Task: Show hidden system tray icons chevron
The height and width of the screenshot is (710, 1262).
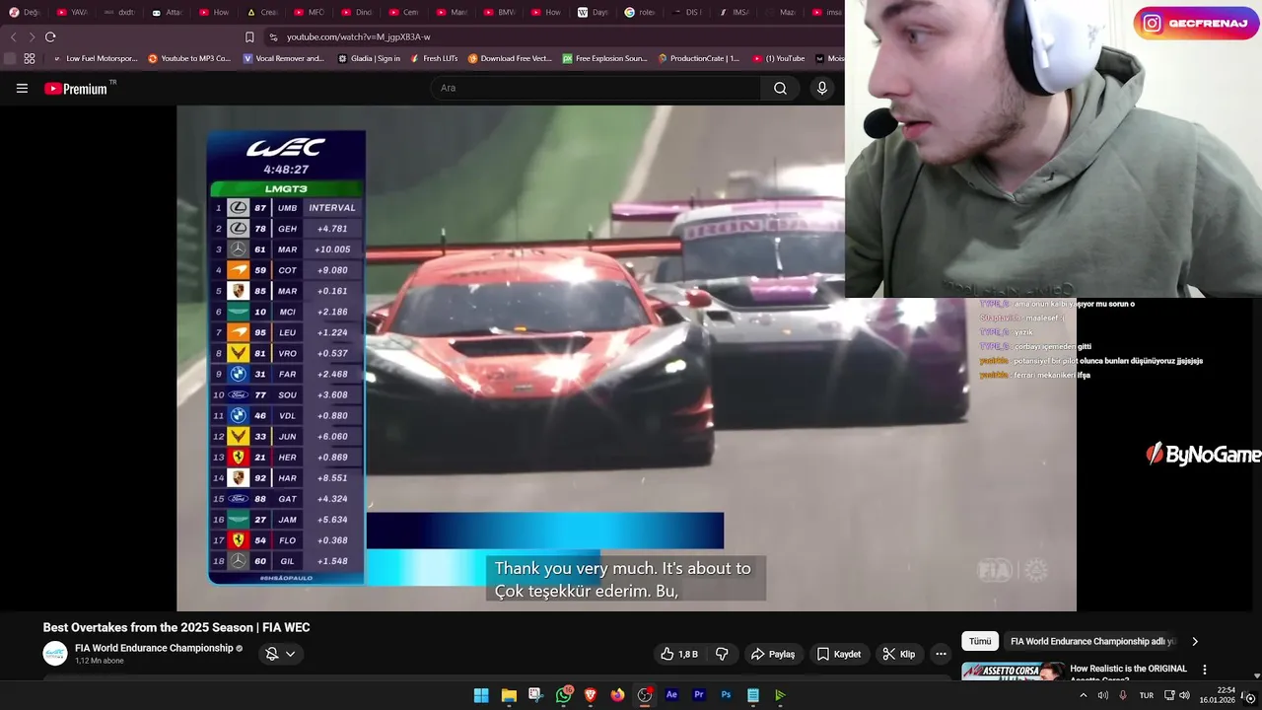Action: pos(1084,695)
